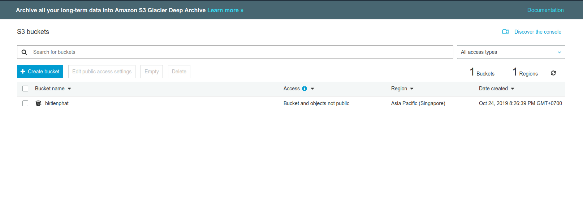Open the bktienphat bucket

click(x=57, y=103)
